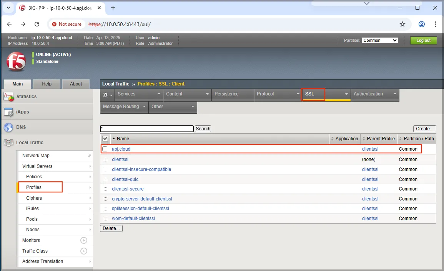The height and width of the screenshot is (271, 444).
Task: Focus the profile search input field
Action: [x=146, y=129]
